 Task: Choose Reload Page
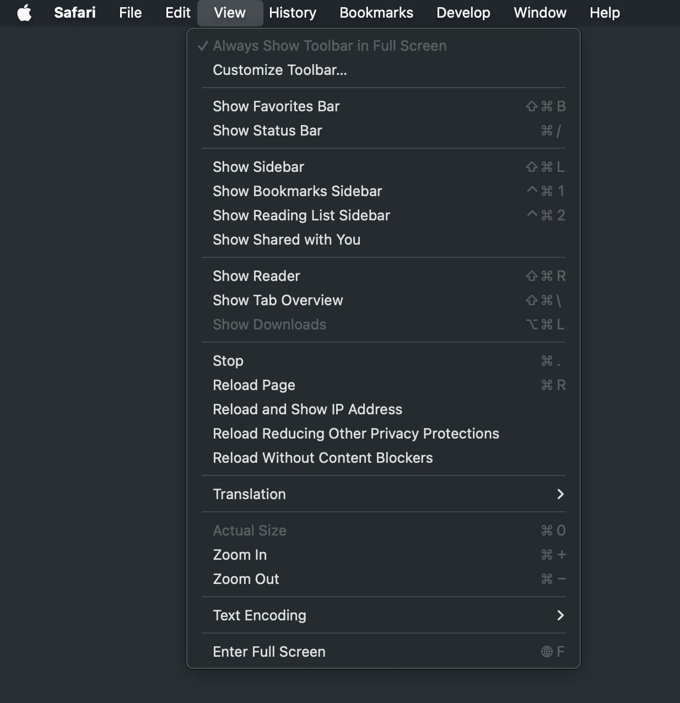coord(384,385)
